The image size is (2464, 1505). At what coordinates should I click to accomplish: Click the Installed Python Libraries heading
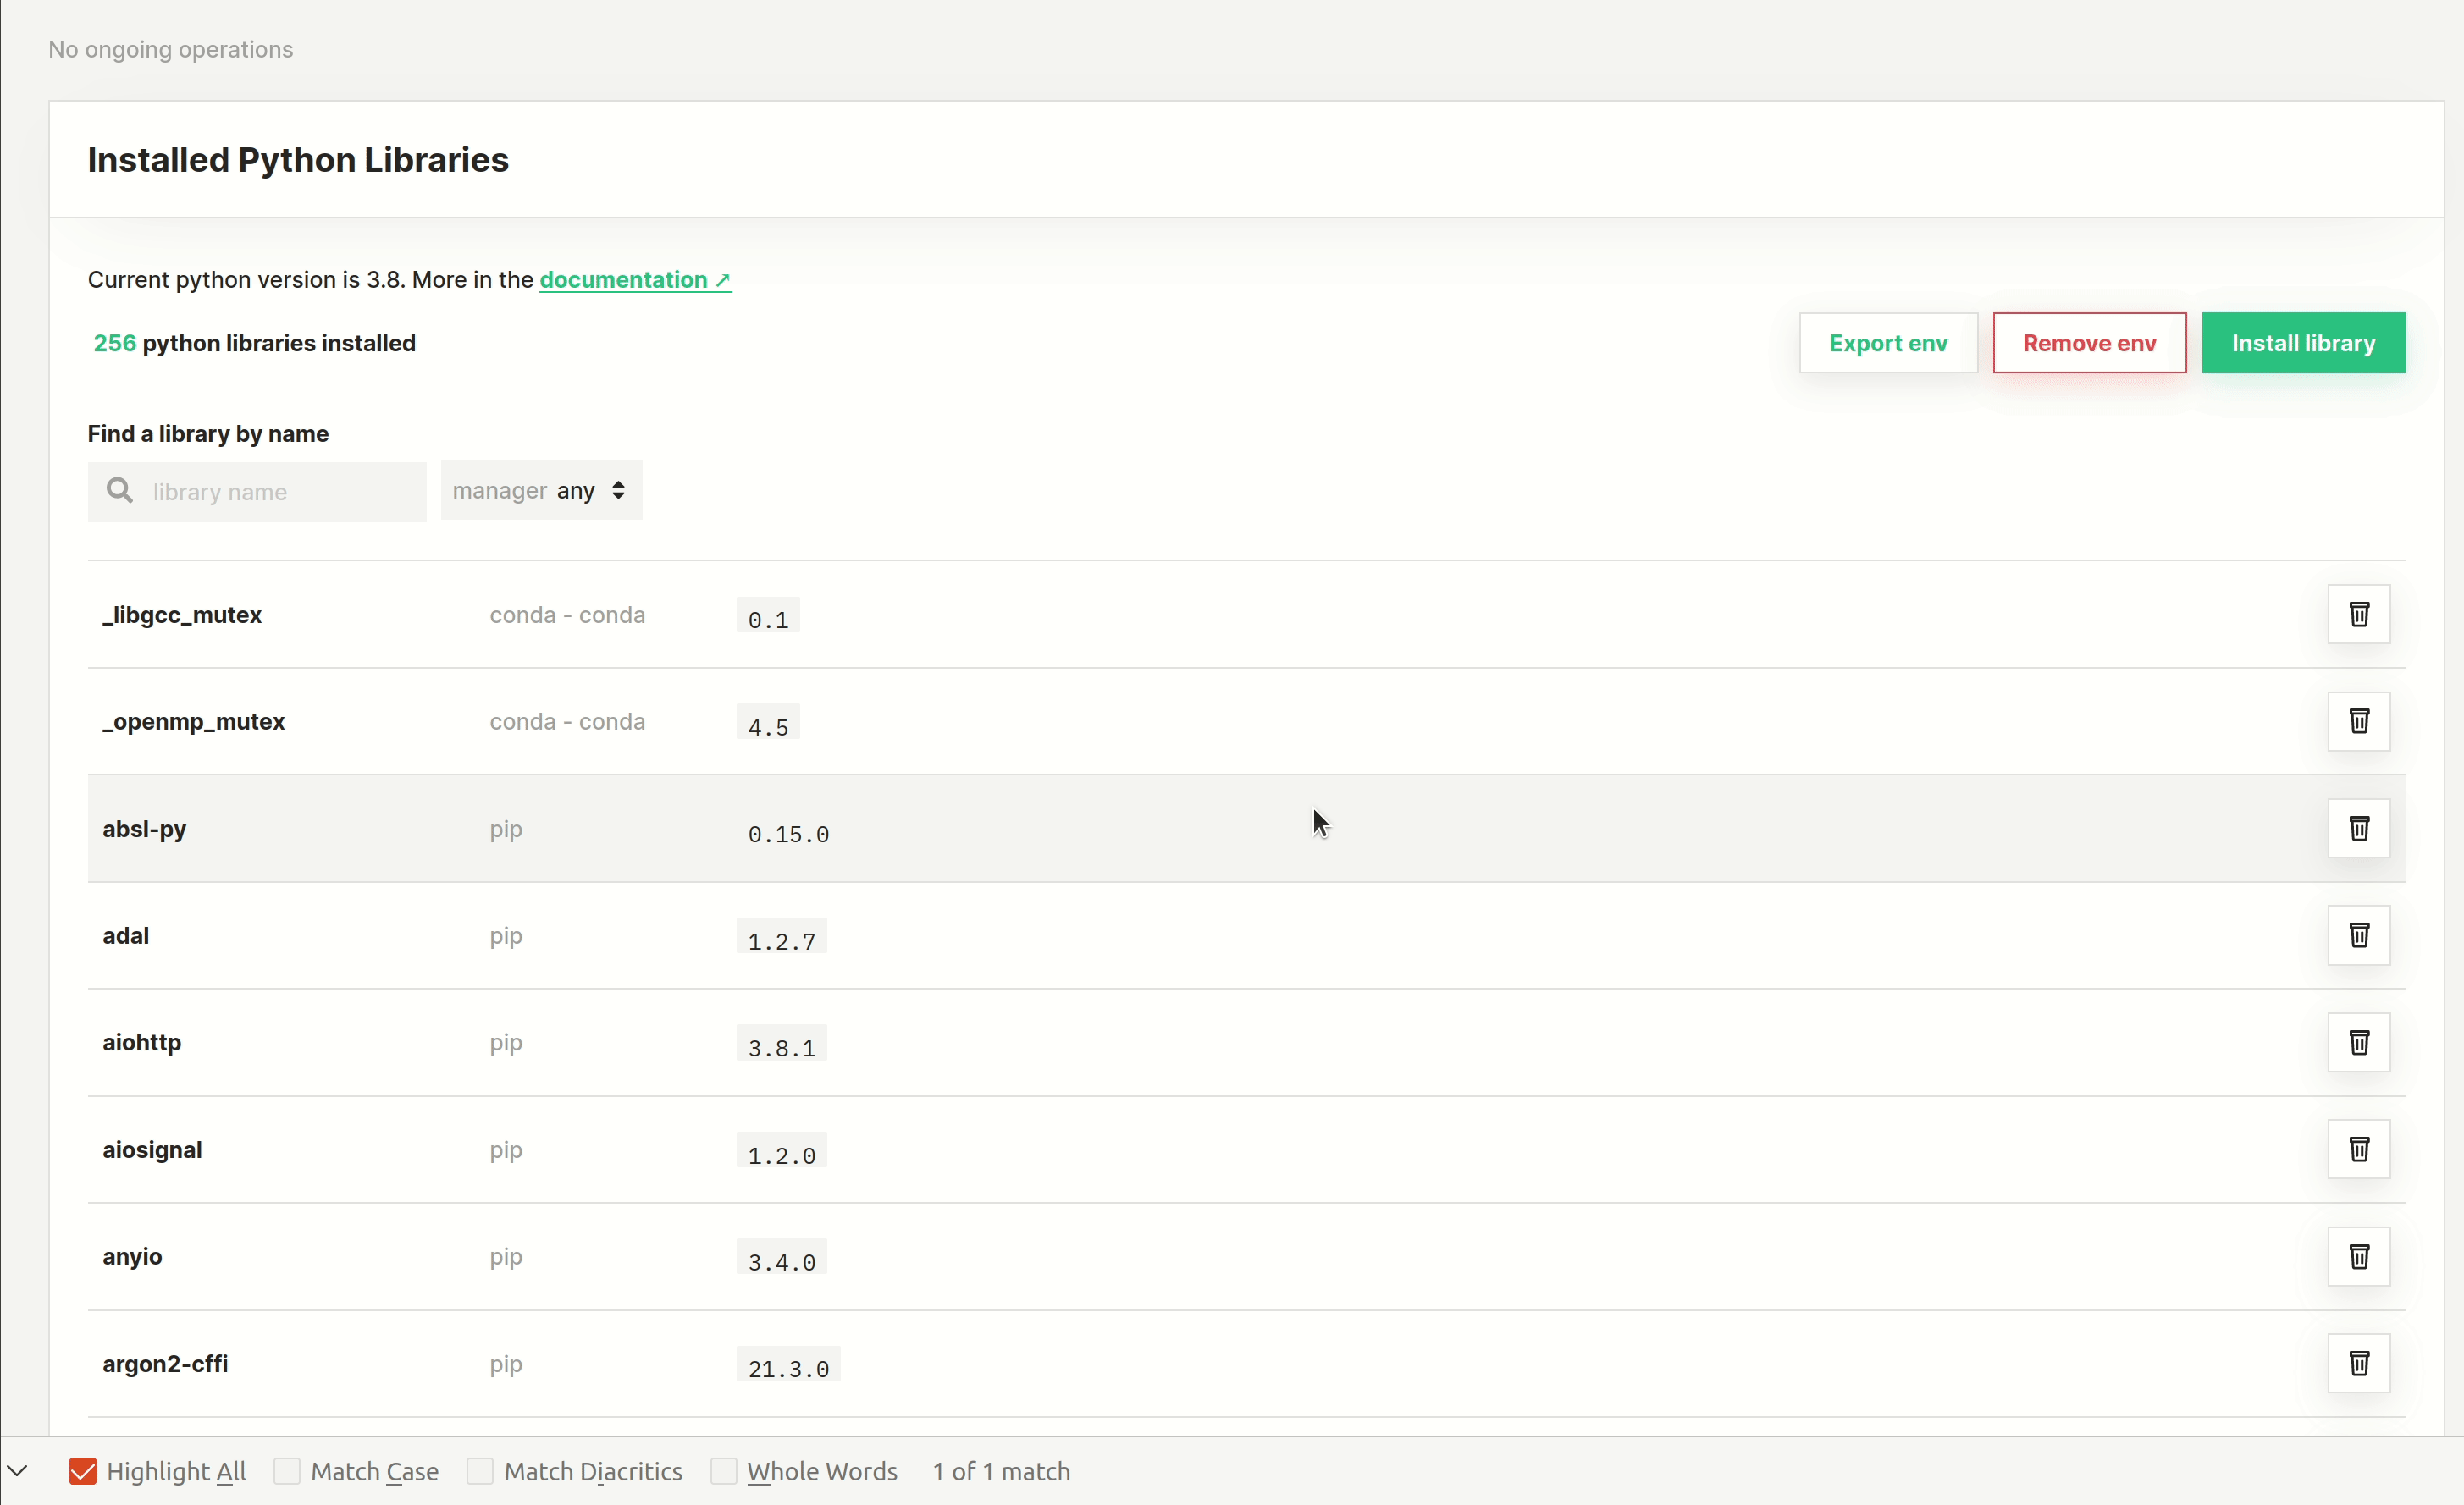[298, 160]
